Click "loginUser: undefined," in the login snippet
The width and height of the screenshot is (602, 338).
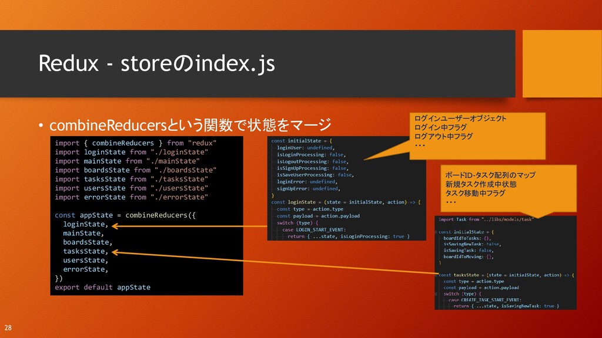[306, 148]
